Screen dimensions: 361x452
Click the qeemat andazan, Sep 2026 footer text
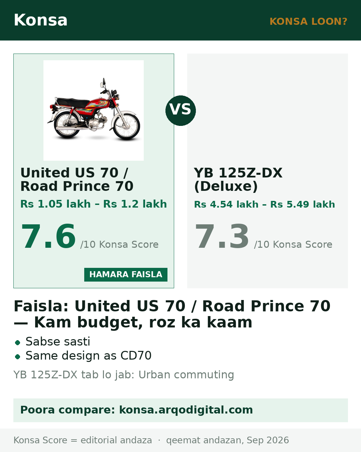click(x=227, y=440)
